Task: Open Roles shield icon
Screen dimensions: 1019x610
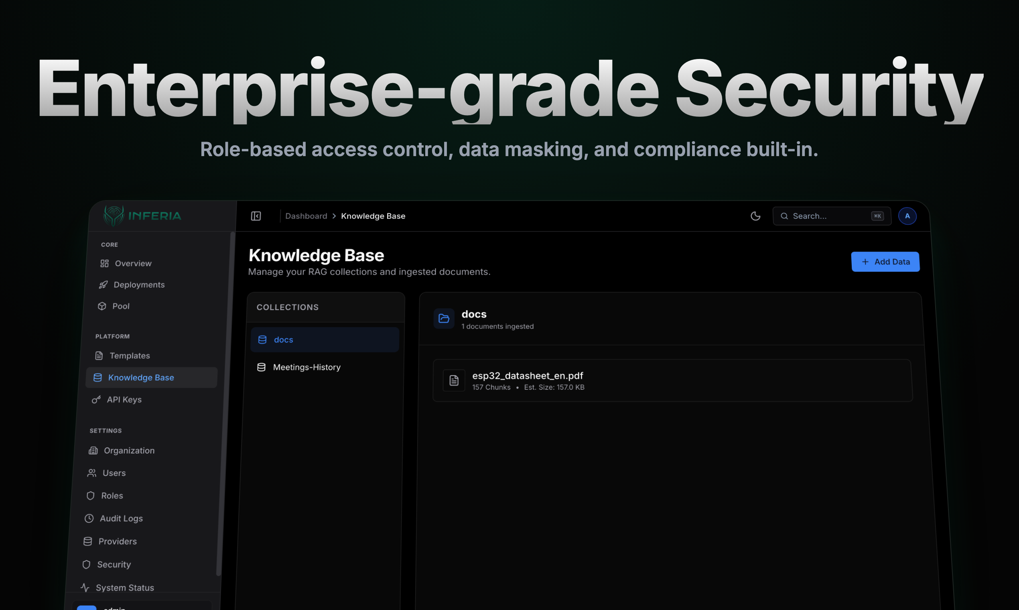Action: point(90,496)
